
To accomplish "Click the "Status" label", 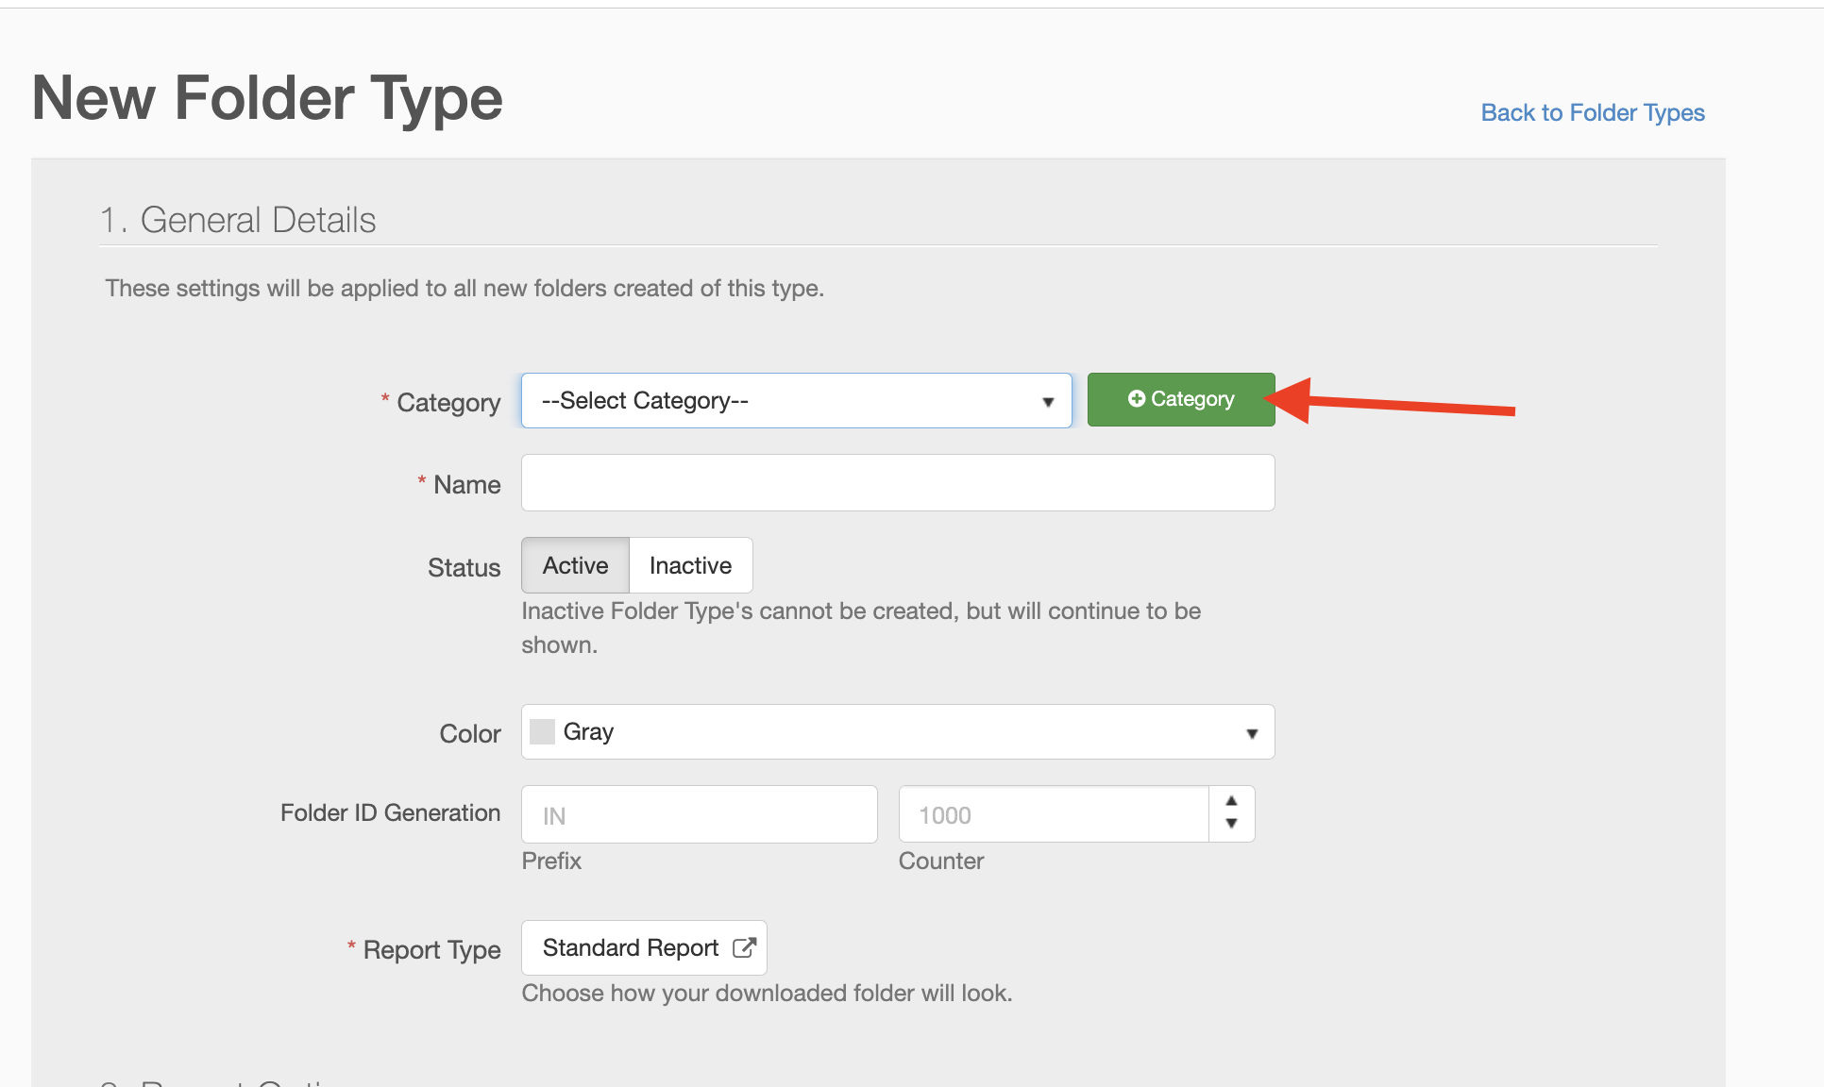I will (464, 567).
